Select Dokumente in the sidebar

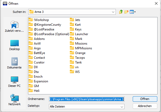pyautogui.click(x=15, y=63)
